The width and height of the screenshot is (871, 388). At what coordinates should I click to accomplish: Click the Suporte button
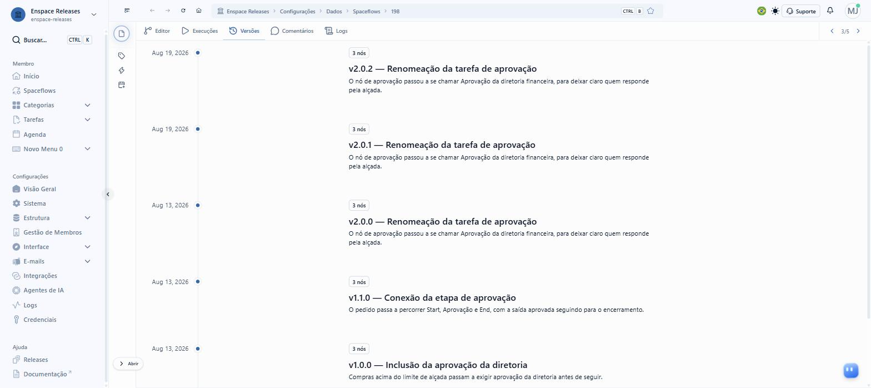(801, 11)
